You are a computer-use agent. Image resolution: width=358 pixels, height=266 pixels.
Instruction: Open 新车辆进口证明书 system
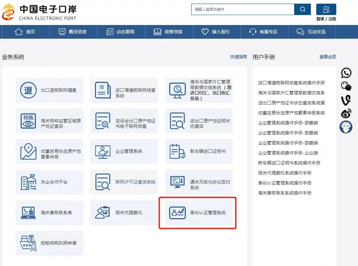pyautogui.click(x=198, y=151)
